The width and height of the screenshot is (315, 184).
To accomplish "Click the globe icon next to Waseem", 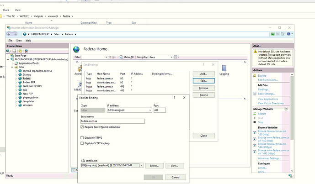I will 20,105.
